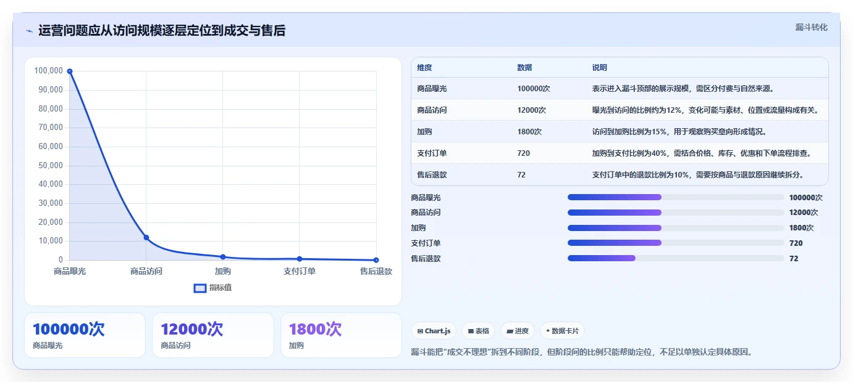Click the title 运营问题应从访问规模逐层定位到成交与售后

[x=162, y=31]
